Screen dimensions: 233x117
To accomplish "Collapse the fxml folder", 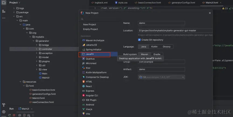I will tap(24, 86).
